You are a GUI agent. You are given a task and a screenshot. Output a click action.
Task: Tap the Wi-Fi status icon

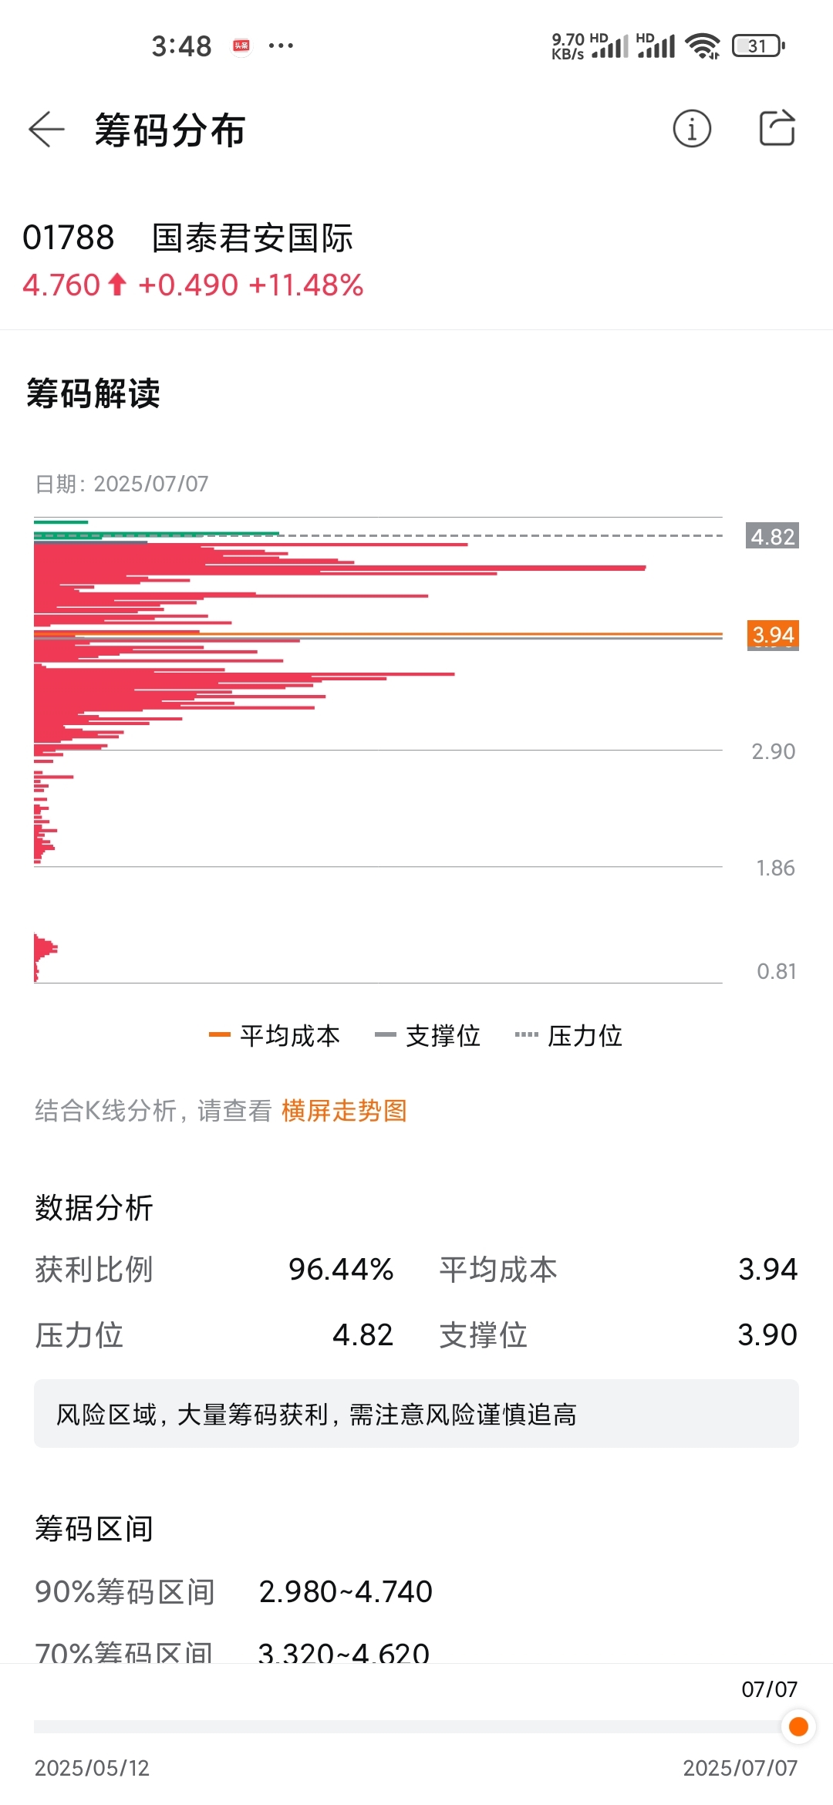pyautogui.click(x=703, y=46)
